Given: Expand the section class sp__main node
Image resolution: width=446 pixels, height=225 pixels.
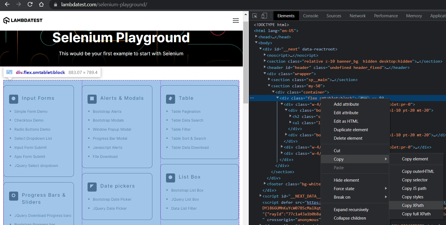Looking at the screenshot, I should pyautogui.click(x=269, y=79).
